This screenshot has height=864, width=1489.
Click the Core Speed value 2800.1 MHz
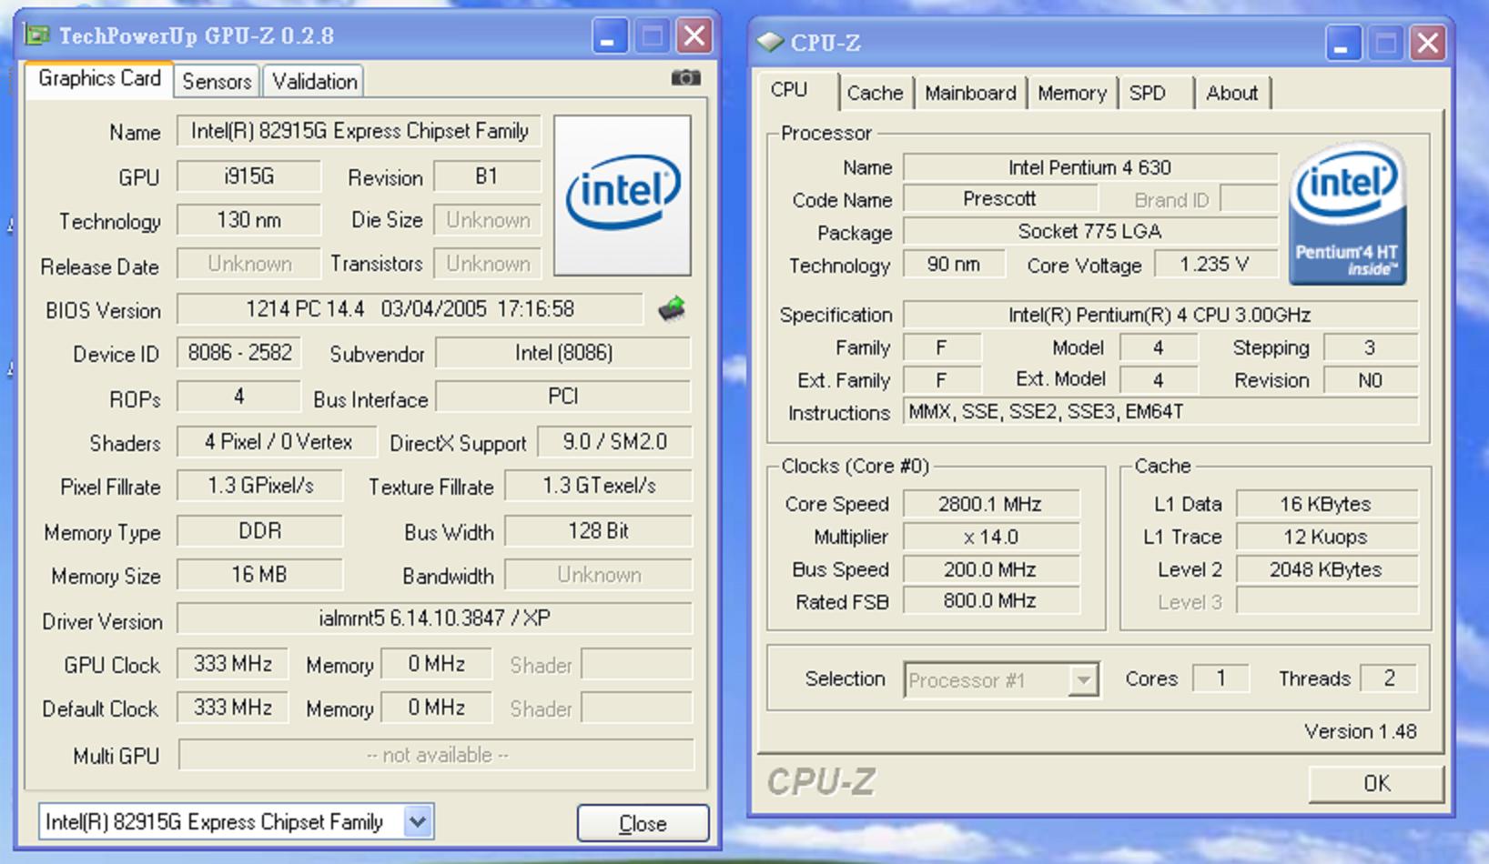click(991, 504)
